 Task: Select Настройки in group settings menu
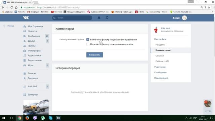160,39
